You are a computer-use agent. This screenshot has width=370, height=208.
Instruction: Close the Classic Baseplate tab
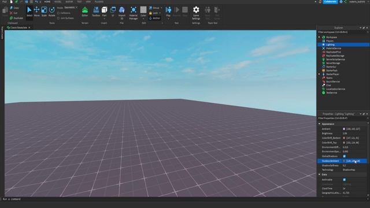29,28
